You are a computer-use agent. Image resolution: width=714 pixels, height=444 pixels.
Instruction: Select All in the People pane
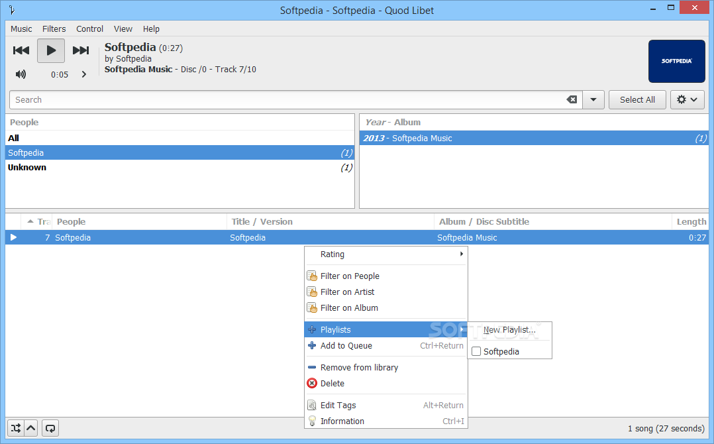(x=180, y=138)
